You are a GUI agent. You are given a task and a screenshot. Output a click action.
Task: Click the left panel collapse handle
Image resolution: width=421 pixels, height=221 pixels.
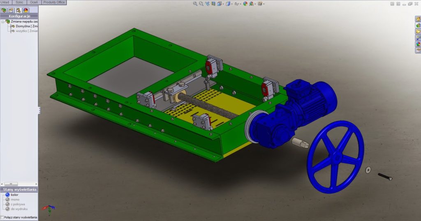click(39, 110)
